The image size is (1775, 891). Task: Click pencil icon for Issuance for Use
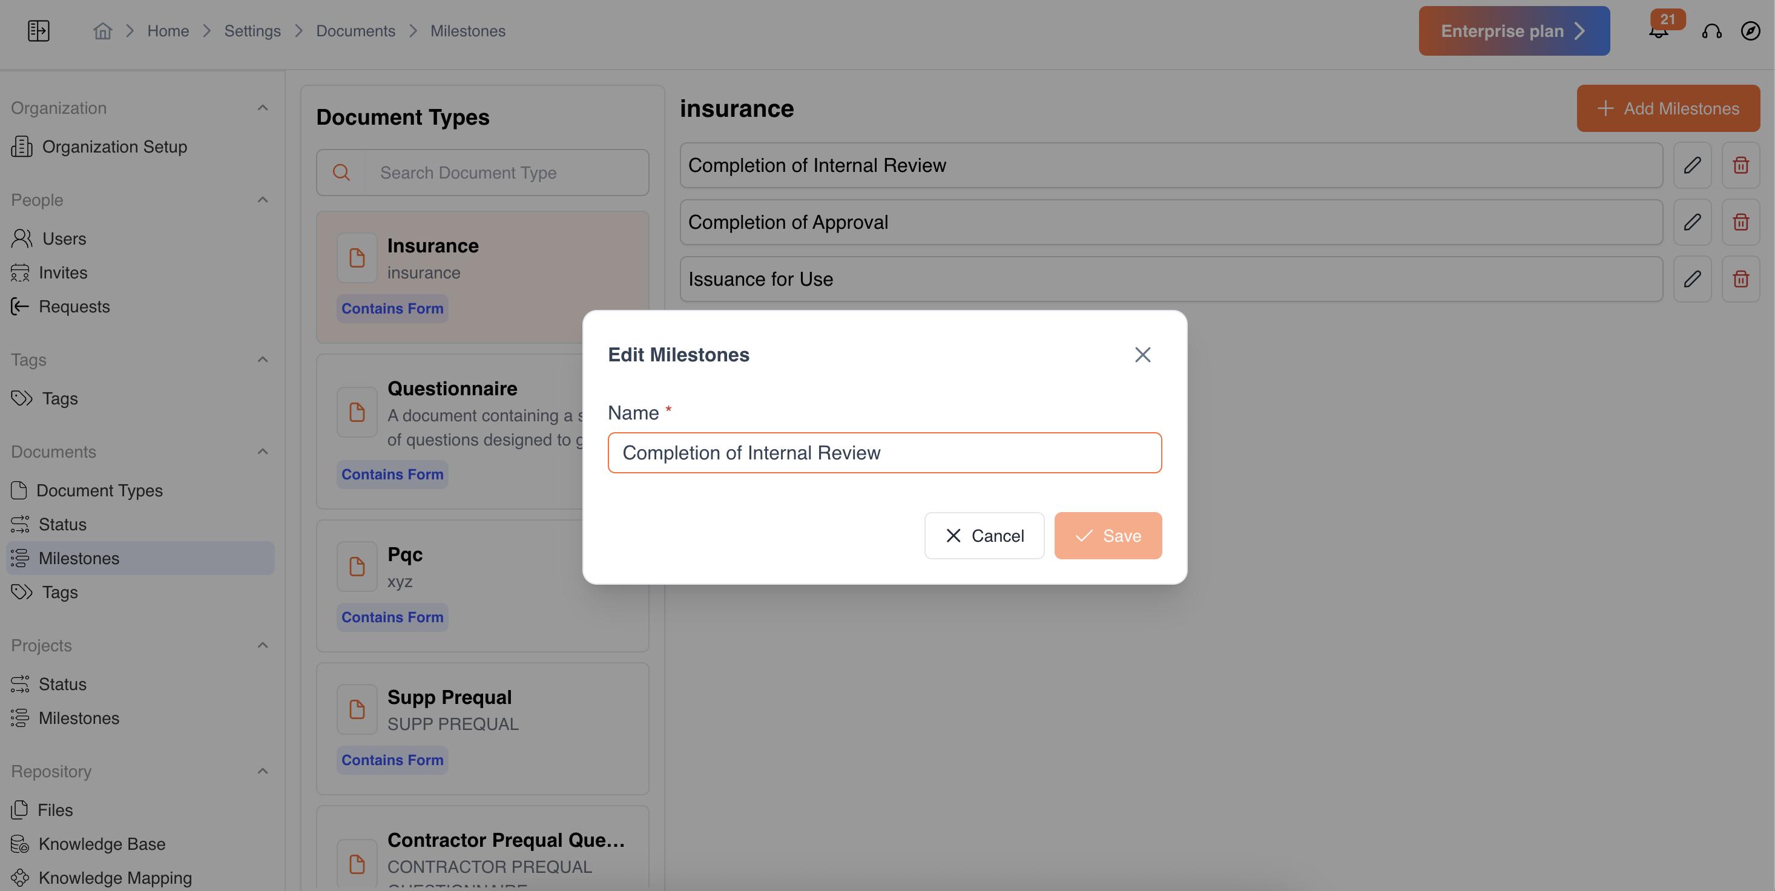pyautogui.click(x=1692, y=279)
